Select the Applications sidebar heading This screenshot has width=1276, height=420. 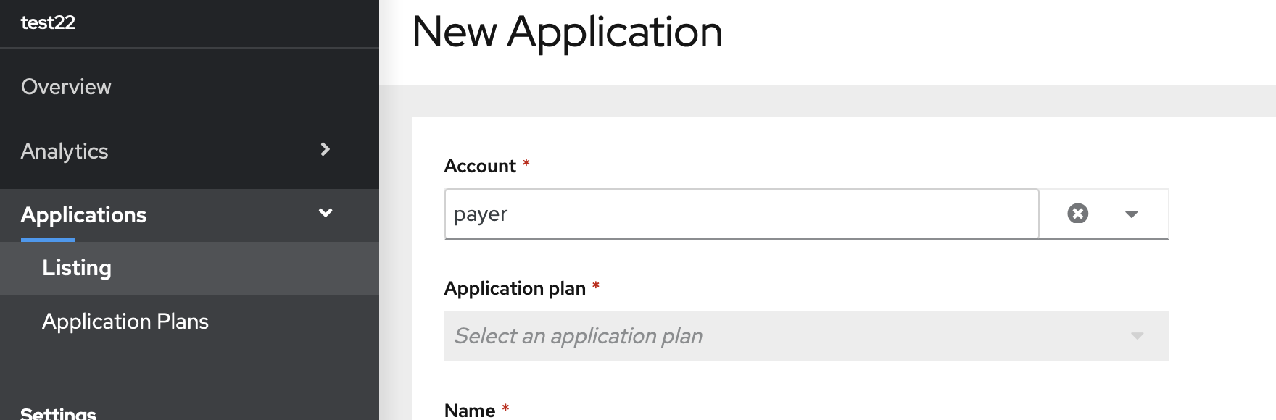[x=83, y=215]
